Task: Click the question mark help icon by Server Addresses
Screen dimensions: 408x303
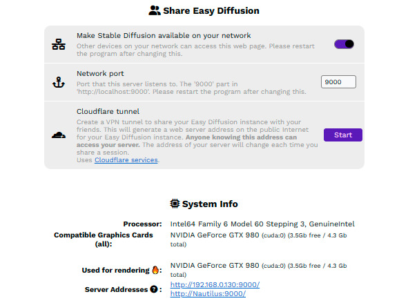Action: click(154, 289)
